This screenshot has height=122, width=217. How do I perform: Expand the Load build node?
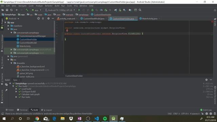click(x=16, y=89)
